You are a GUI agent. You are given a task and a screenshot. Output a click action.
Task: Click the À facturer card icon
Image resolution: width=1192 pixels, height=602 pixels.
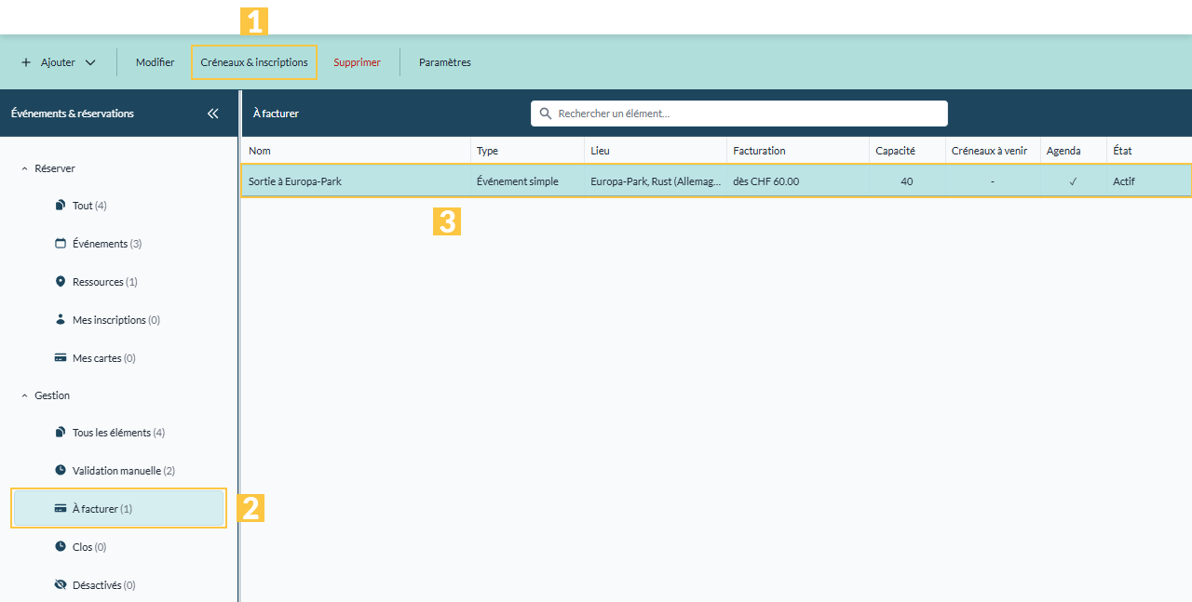click(x=61, y=508)
